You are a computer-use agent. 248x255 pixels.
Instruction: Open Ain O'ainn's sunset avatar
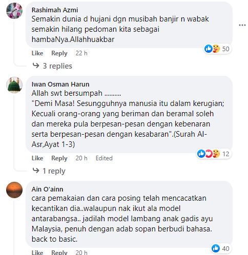(x=14, y=190)
